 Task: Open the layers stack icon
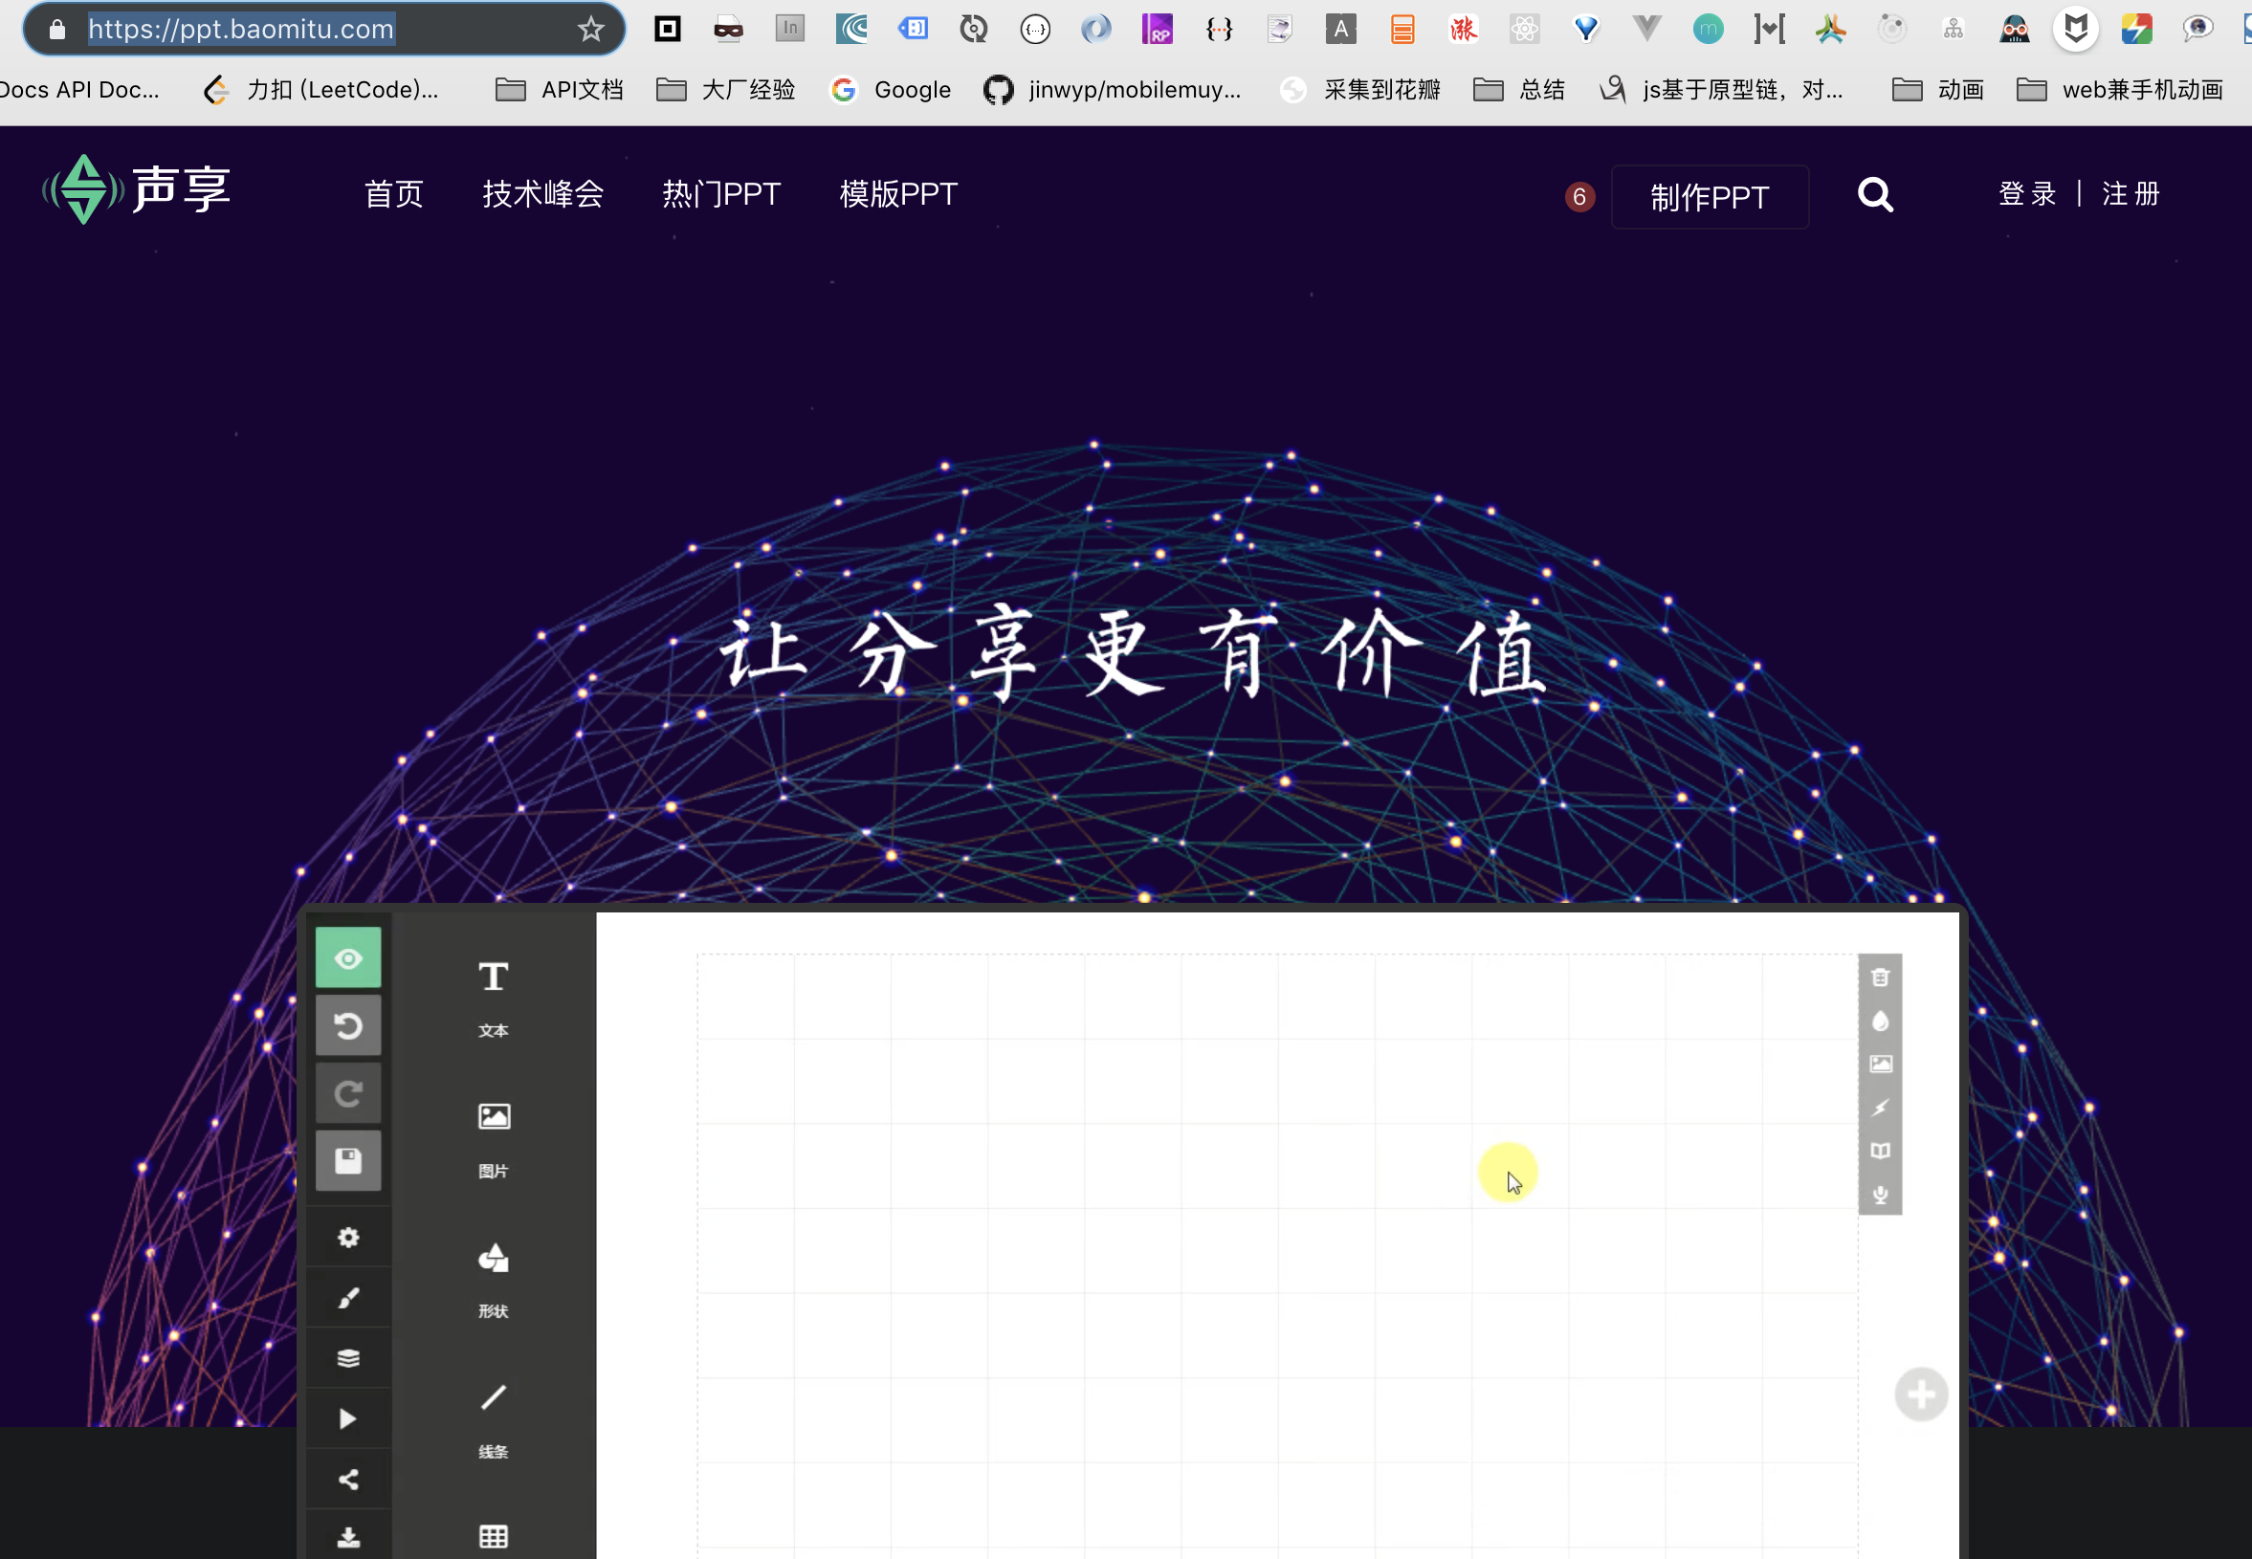(x=348, y=1358)
